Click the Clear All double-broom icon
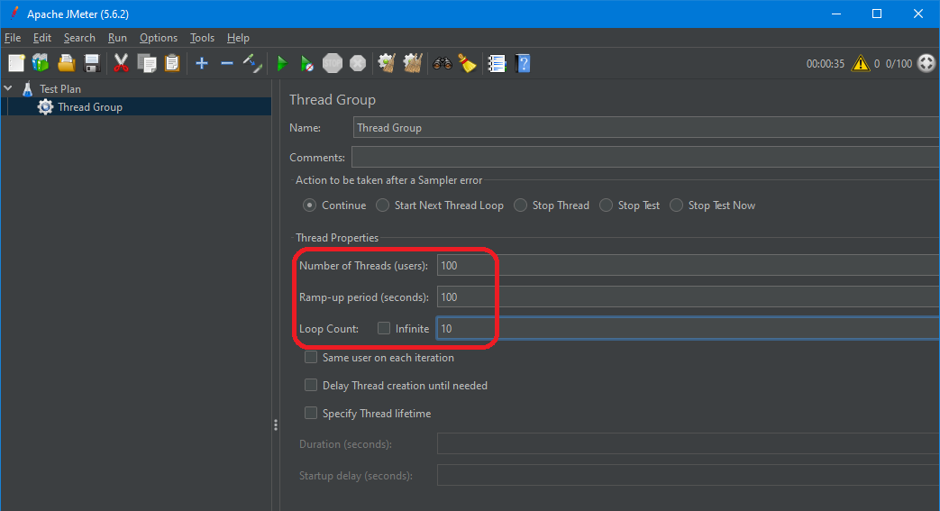Screen dimensions: 940x511 [x=413, y=63]
